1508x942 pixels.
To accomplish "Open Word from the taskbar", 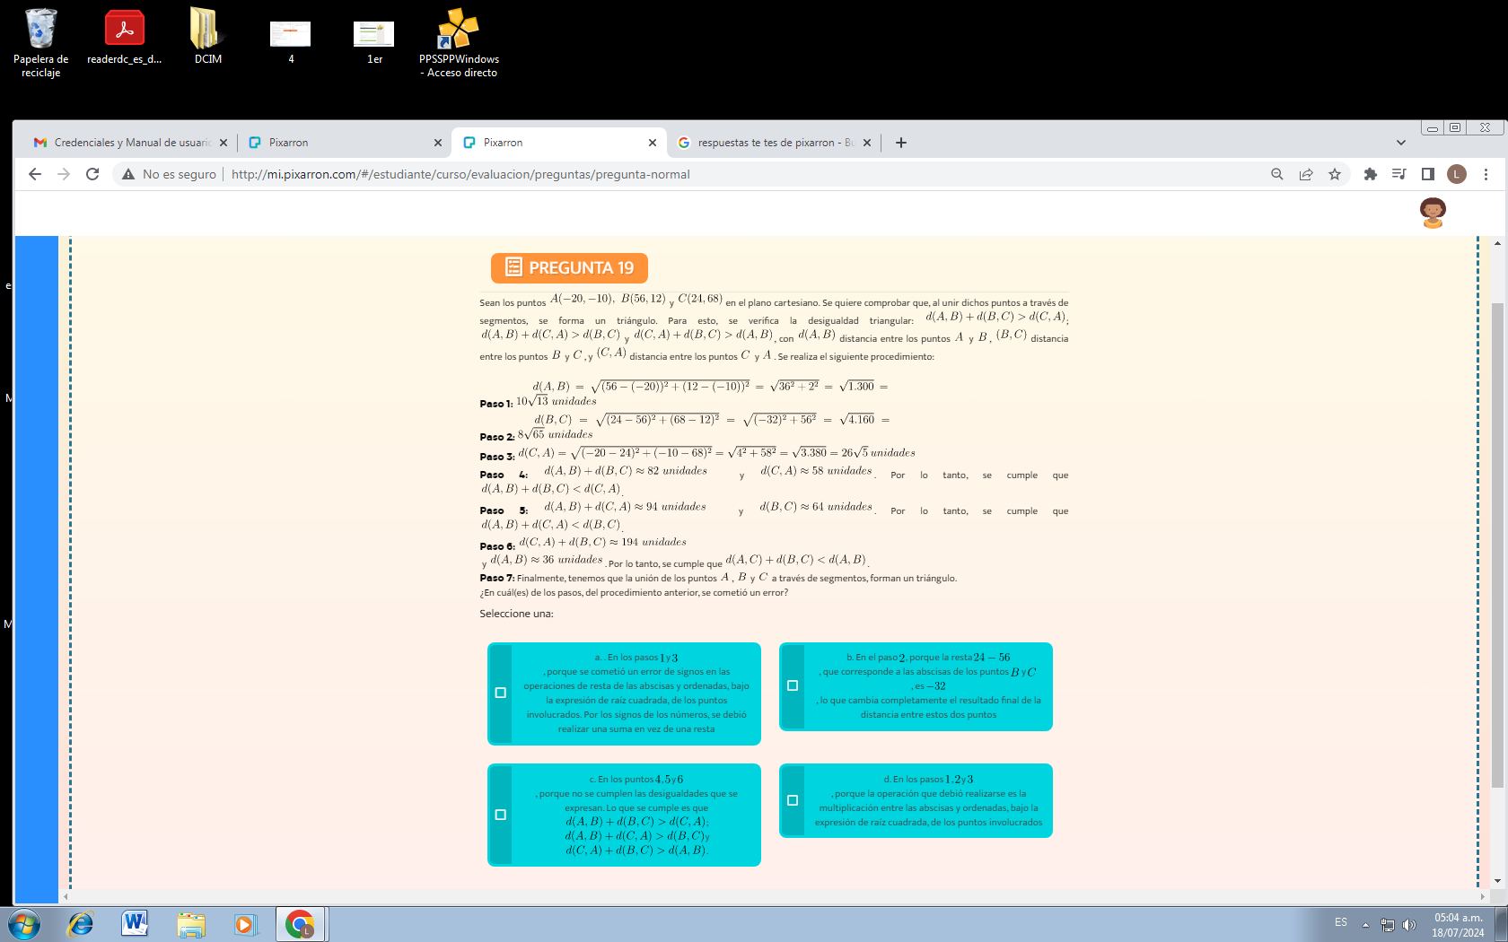I will 135,923.
